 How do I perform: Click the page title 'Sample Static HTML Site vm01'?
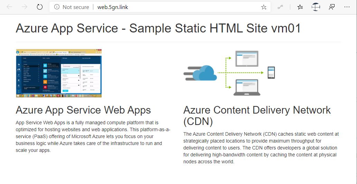215,28
